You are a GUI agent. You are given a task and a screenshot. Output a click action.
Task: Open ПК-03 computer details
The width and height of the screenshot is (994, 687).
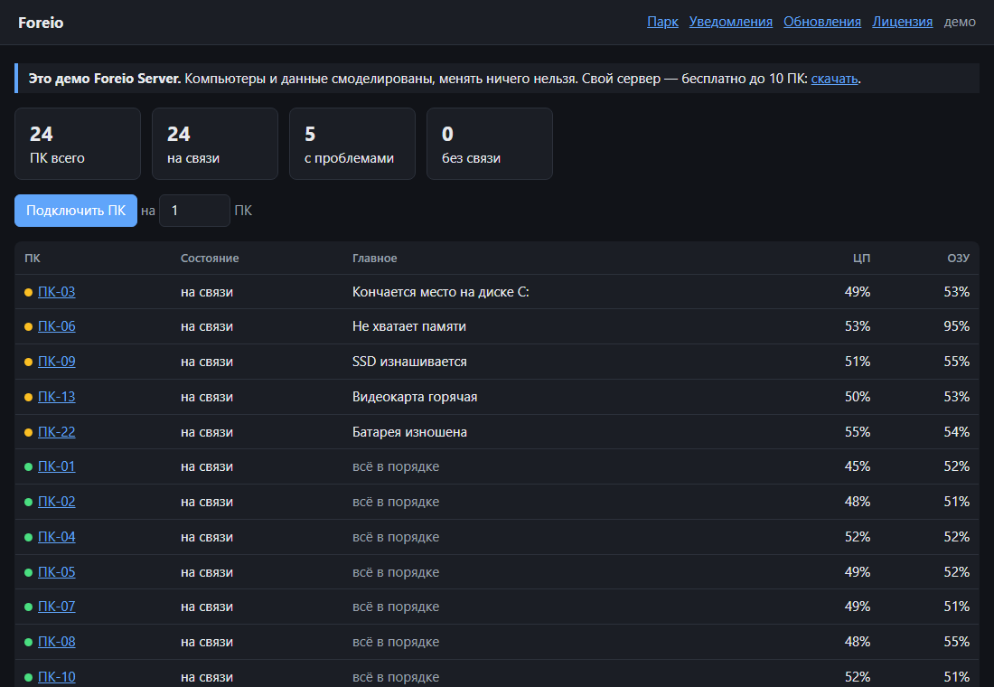pyautogui.click(x=56, y=292)
